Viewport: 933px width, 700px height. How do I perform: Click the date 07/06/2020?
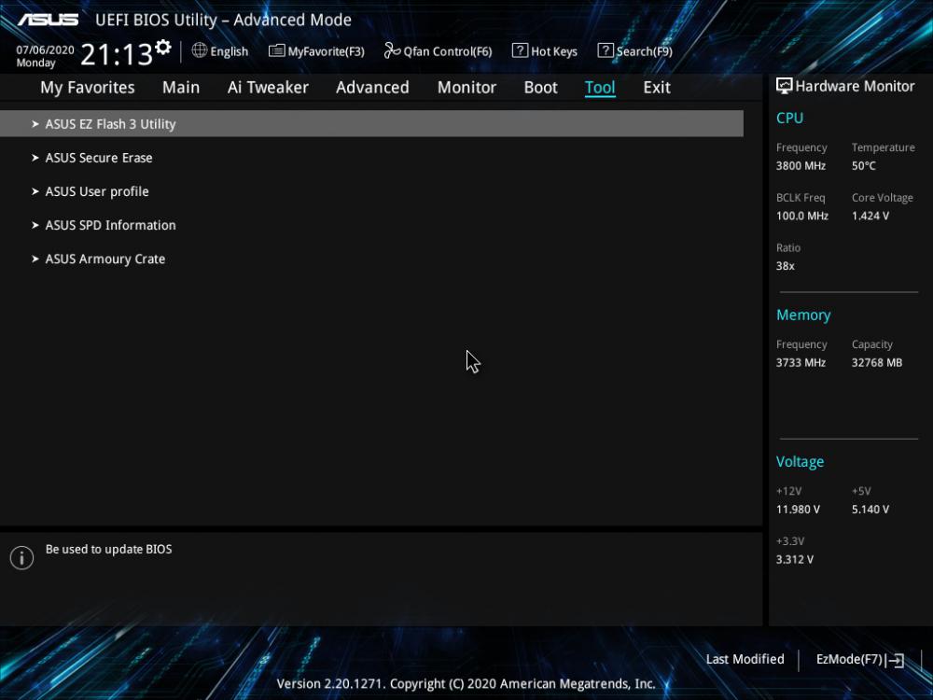click(45, 50)
